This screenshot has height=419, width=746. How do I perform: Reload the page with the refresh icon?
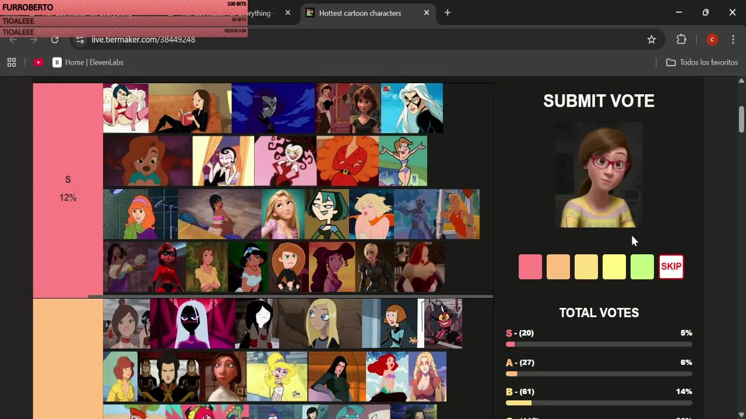55,40
